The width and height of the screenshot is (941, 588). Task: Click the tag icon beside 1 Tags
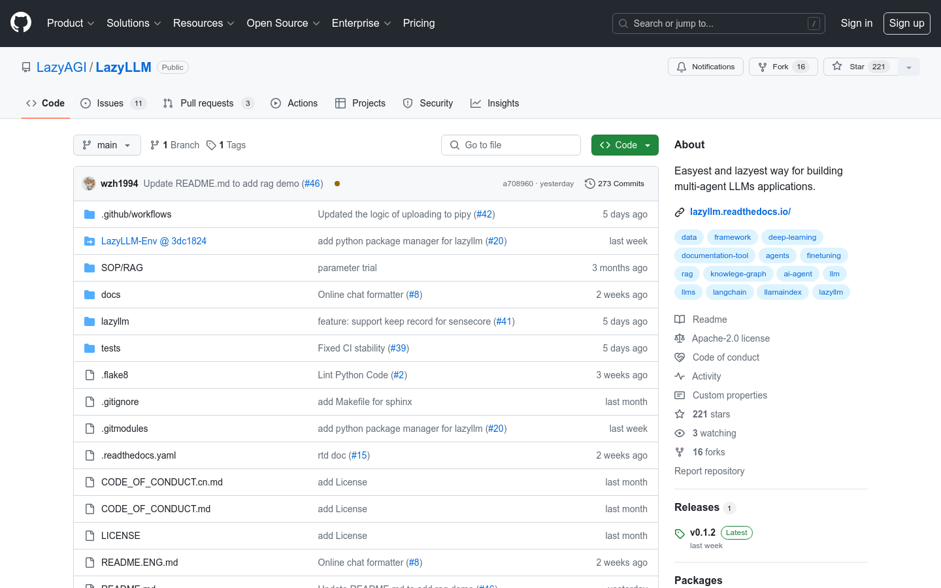click(211, 145)
